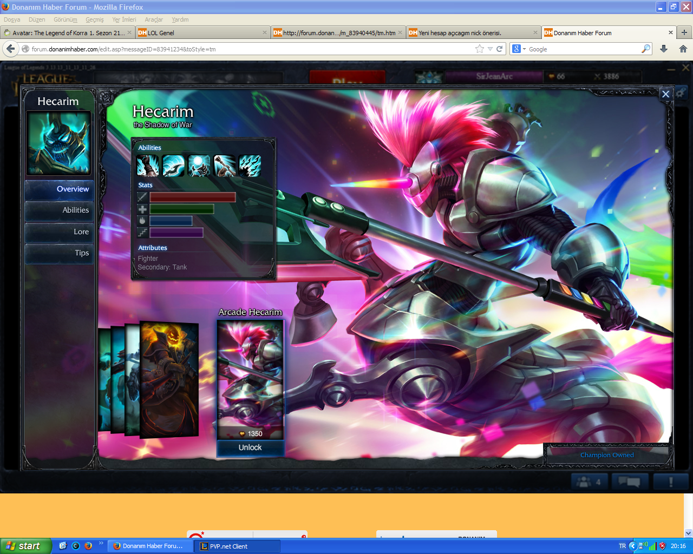Open the Abilities section in sidebar
The height and width of the screenshot is (554, 693).
click(60, 210)
